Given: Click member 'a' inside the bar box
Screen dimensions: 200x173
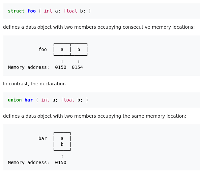Looking at the screenshot, I should click(62, 138).
